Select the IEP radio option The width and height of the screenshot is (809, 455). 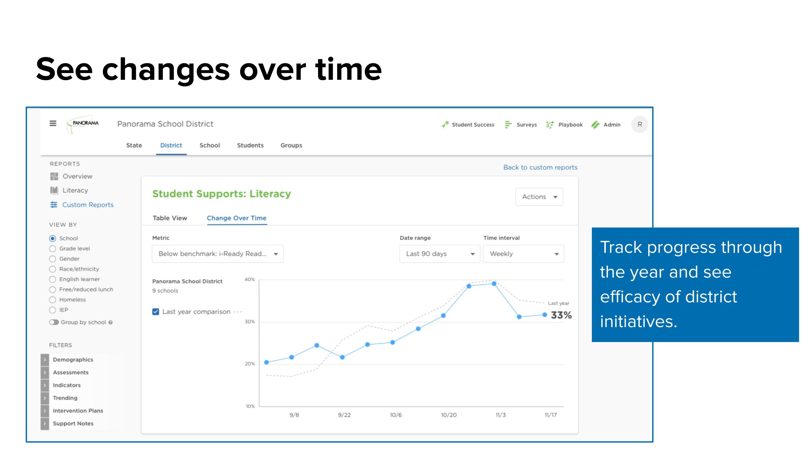click(52, 310)
